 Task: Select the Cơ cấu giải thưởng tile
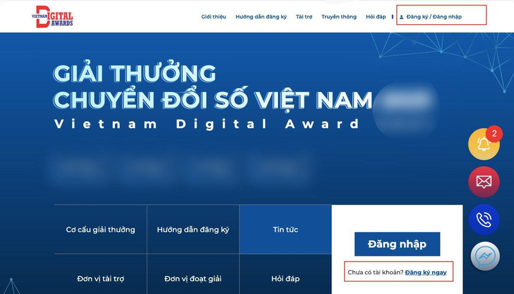[101, 229]
